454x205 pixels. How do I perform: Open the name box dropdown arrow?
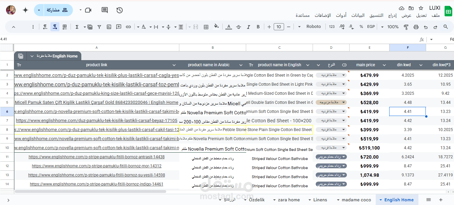pyautogui.click(x=431, y=39)
